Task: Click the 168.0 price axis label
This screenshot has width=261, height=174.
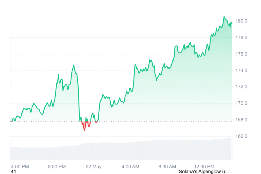Action: coord(242,120)
